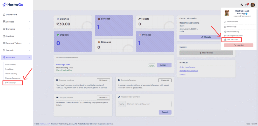Viewport: 258px width, 126px height.
Task: Open the Services summary card
Action: [x=114, y=25]
